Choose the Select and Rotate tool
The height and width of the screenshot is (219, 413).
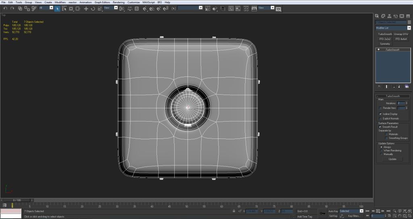(93, 8)
